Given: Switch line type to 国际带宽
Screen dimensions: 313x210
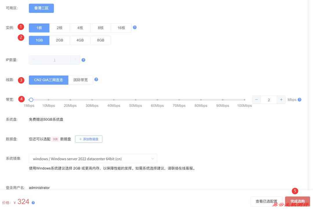Looking at the screenshot, I should [81, 79].
